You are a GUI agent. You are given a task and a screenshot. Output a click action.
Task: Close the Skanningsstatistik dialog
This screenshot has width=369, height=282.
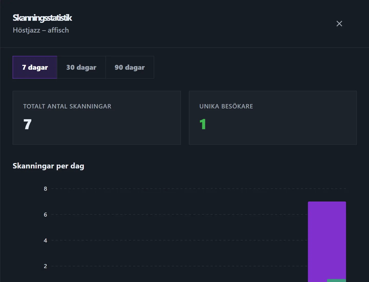click(339, 24)
